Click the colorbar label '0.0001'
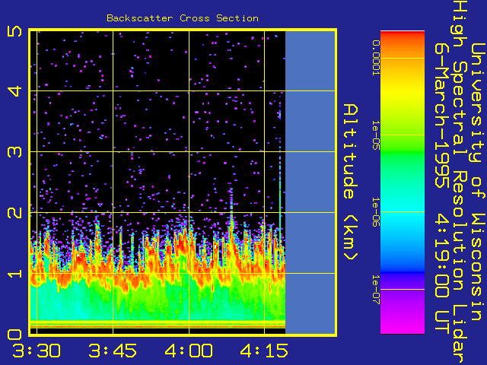The height and width of the screenshot is (365, 487). [376, 58]
